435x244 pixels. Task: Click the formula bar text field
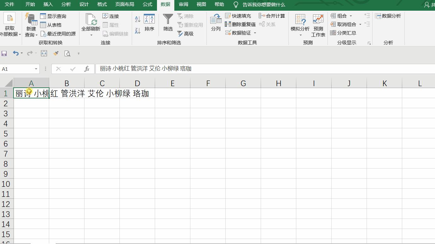265,69
